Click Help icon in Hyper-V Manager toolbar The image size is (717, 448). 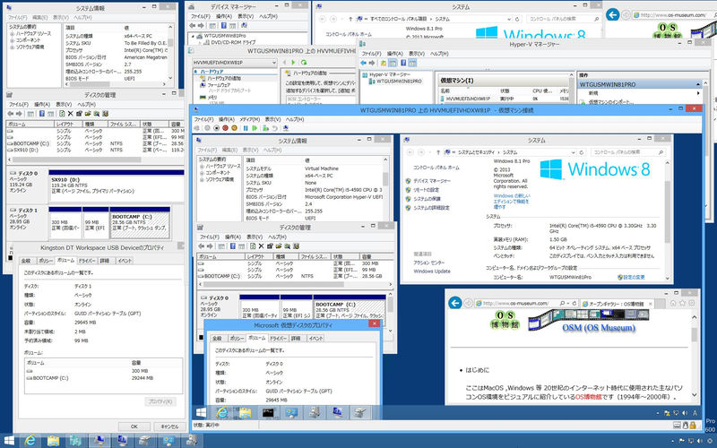(404, 63)
